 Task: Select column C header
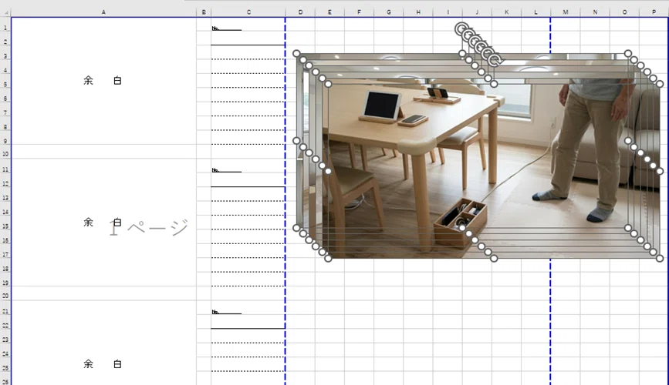click(x=248, y=12)
